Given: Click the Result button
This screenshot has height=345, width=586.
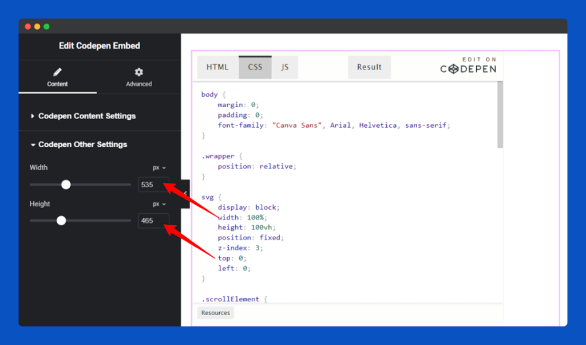Looking at the screenshot, I should pyautogui.click(x=369, y=66).
